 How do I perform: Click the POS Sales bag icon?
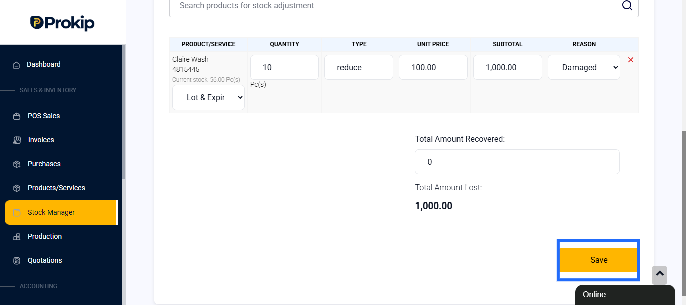click(17, 116)
